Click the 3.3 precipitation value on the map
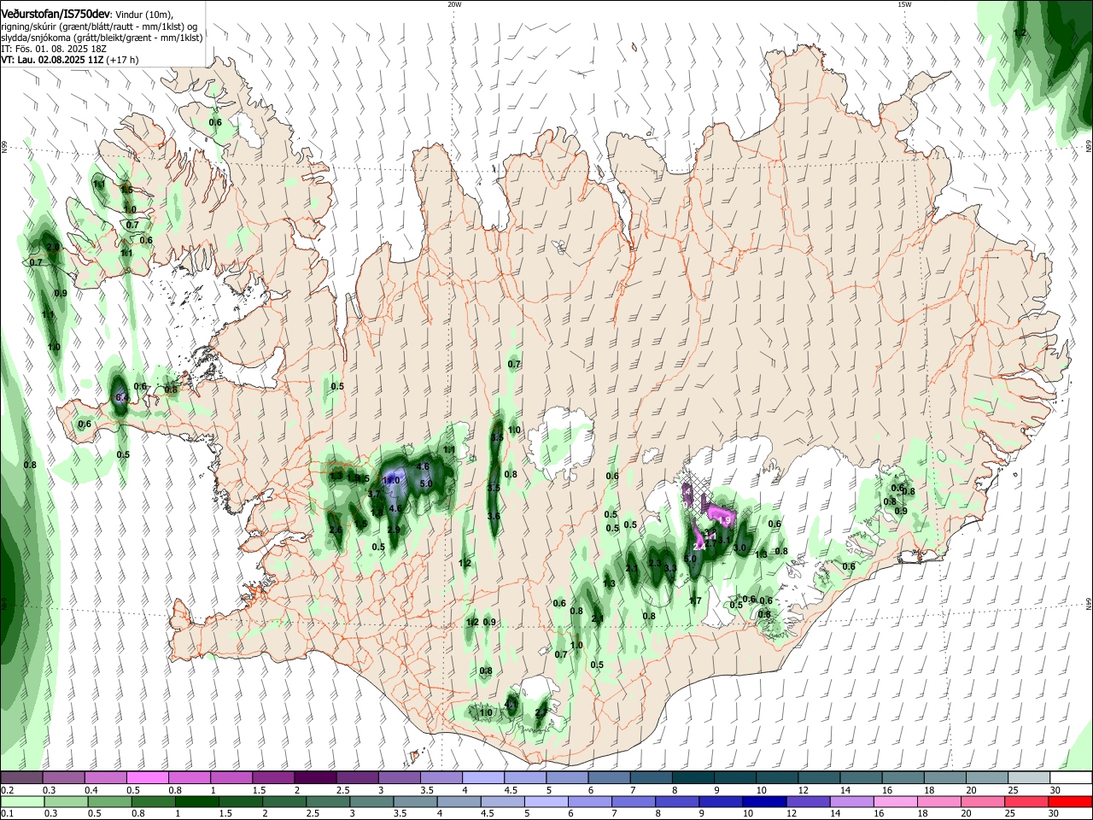 pyautogui.click(x=670, y=568)
